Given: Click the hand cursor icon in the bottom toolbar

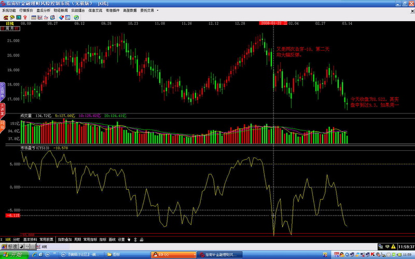Looking at the screenshot, I should point(129,240).
